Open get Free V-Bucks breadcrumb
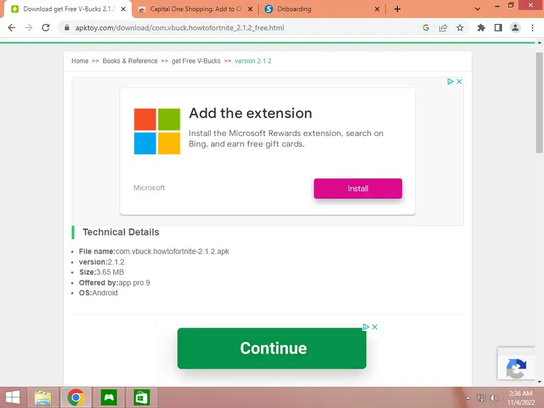 [196, 61]
